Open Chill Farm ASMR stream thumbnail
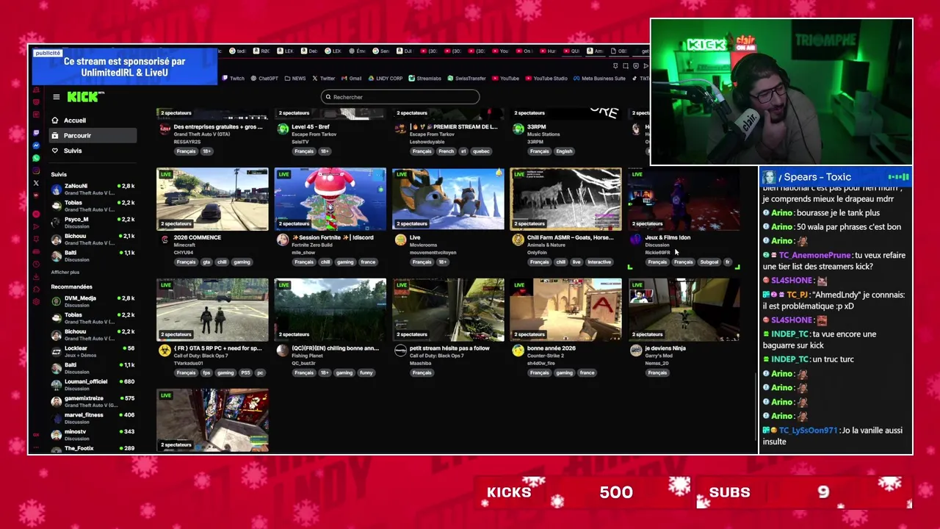The image size is (940, 529). coord(565,199)
